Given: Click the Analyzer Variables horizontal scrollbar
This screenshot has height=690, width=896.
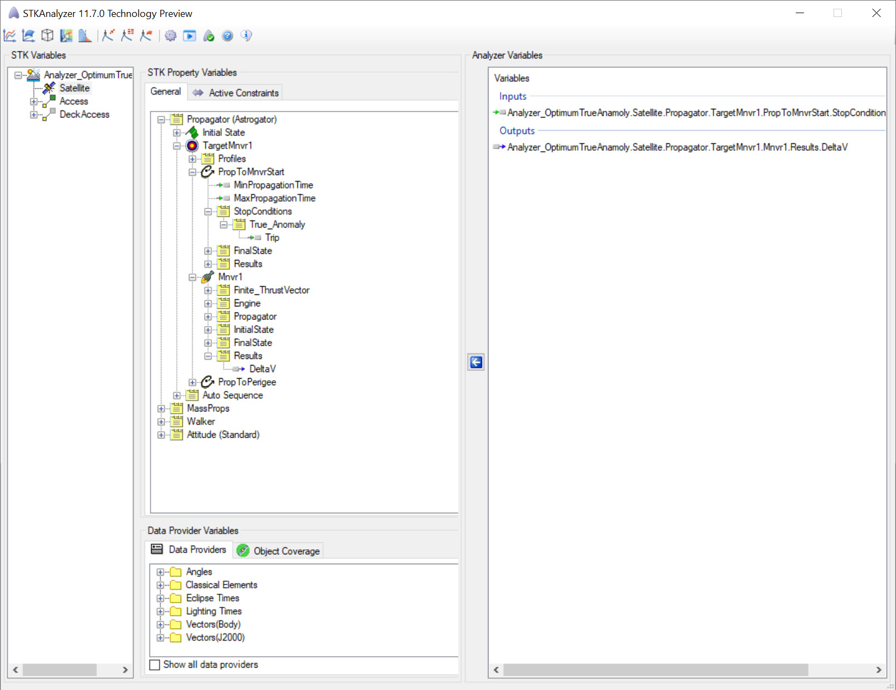Looking at the screenshot, I should [x=655, y=670].
